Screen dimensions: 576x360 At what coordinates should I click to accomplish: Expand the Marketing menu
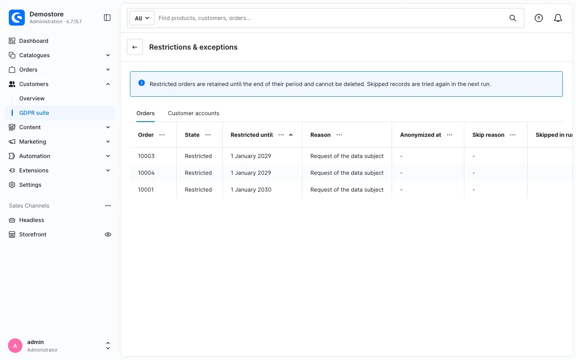[60, 142]
